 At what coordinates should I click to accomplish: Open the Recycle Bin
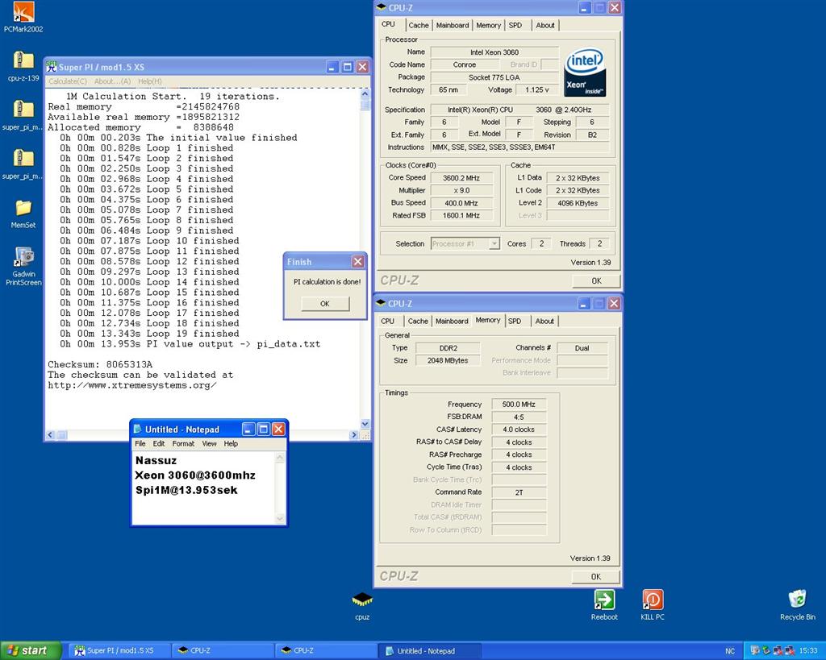797,604
